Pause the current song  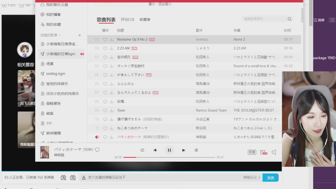pos(169,150)
